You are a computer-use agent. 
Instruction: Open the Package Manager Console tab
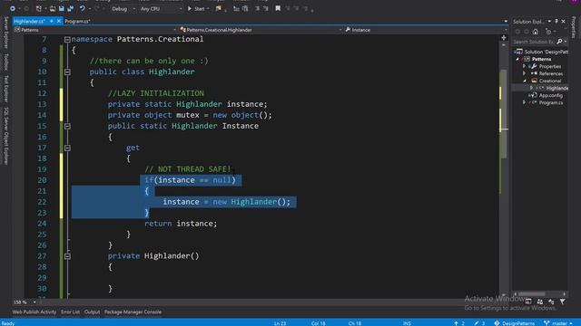[x=133, y=312]
